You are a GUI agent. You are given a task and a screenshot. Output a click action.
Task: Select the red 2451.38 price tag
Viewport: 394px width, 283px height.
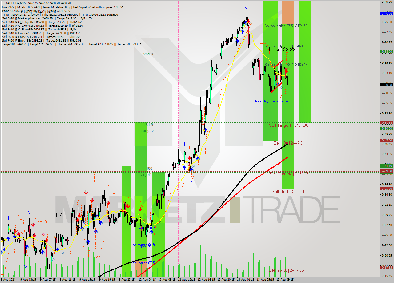click(x=387, y=122)
